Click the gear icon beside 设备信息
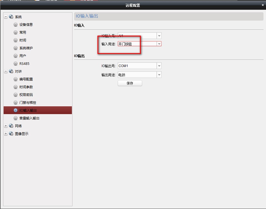Screen dimensions: 266x209 pyautogui.click(x=16, y=25)
